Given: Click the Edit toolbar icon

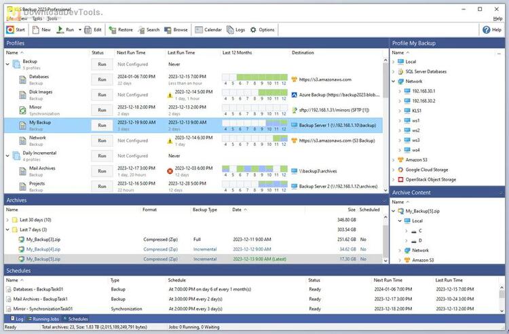Looking at the screenshot, I should [88, 30].
